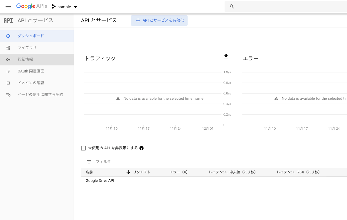Open the hamburger navigation menu

[x=8, y=7]
